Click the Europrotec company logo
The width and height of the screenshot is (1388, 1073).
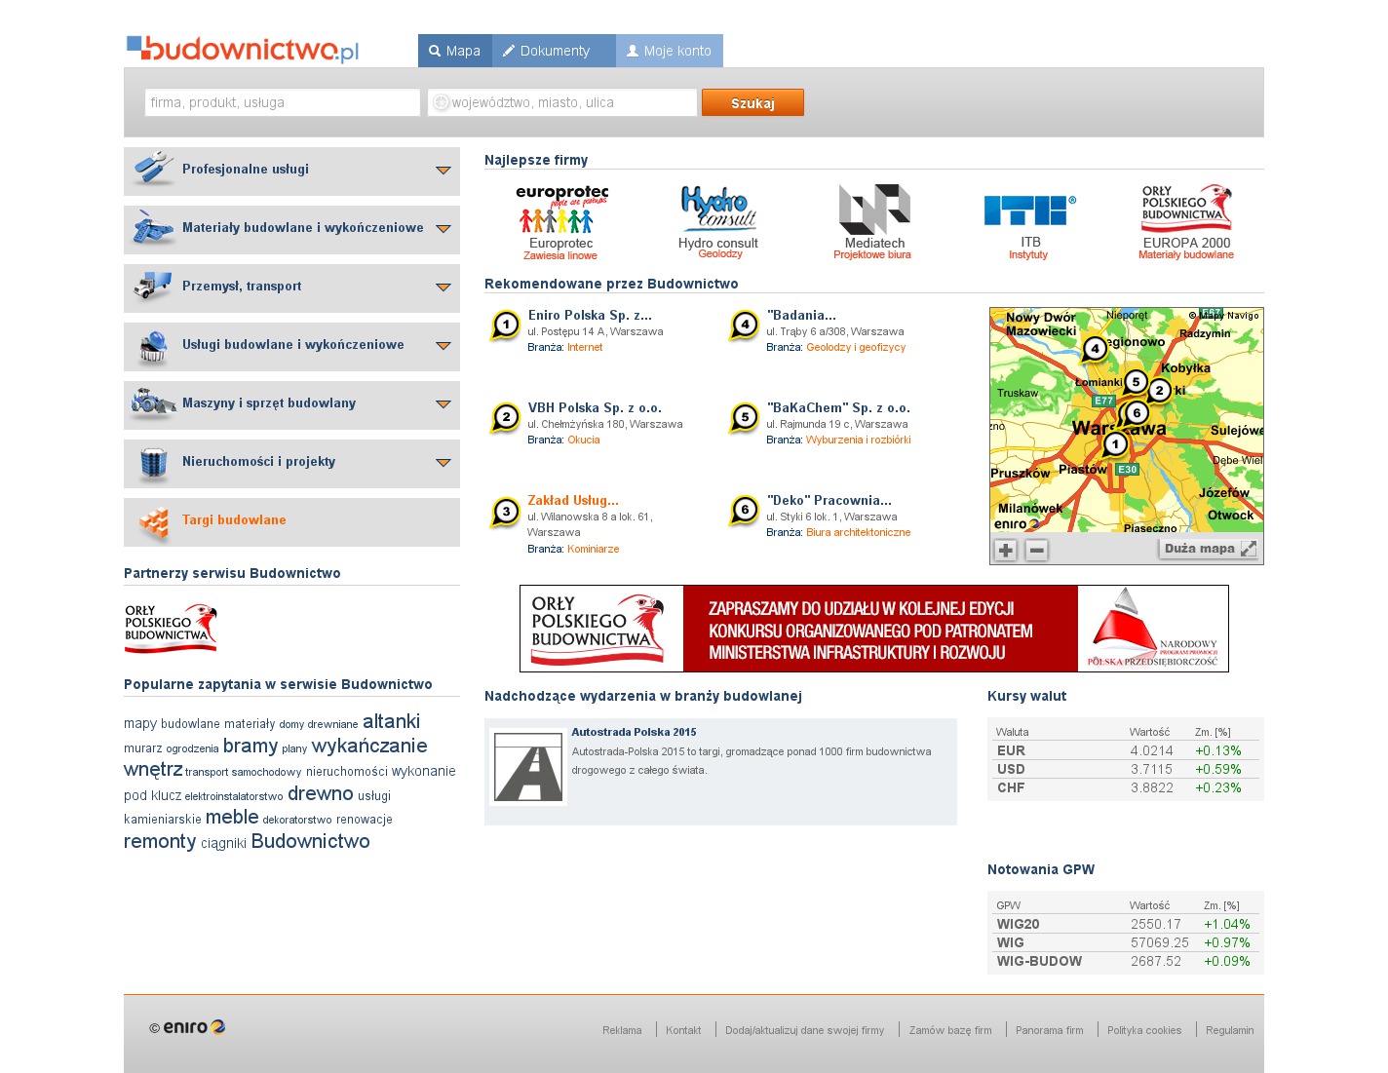point(561,209)
